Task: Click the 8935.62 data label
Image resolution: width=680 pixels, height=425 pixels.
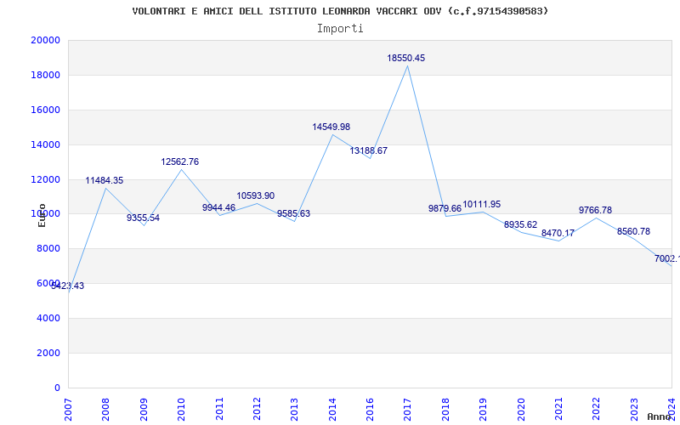Action: 520,224
